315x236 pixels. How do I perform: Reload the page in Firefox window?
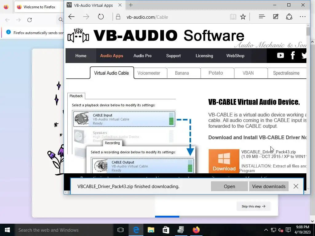coord(30,20)
